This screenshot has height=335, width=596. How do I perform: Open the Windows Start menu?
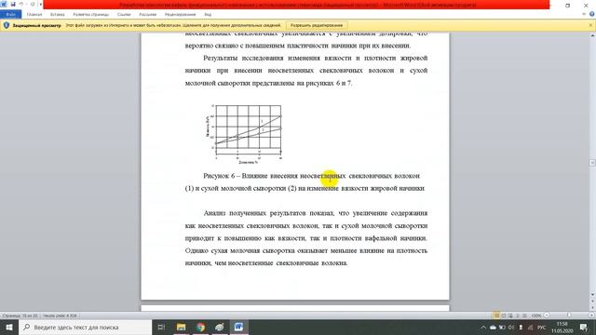(x=9, y=327)
